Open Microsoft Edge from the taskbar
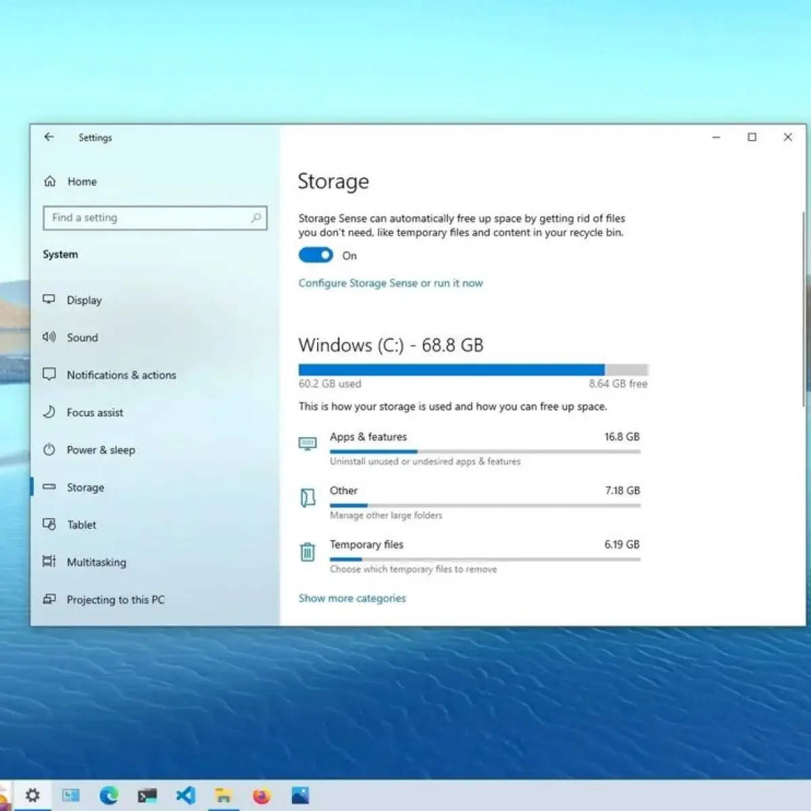 (x=109, y=795)
